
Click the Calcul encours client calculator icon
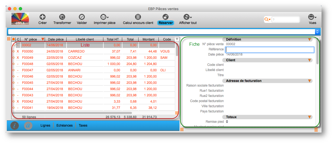[138, 17]
